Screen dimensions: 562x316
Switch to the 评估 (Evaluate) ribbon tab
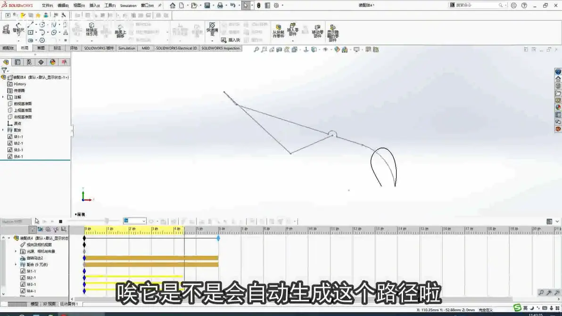point(74,48)
